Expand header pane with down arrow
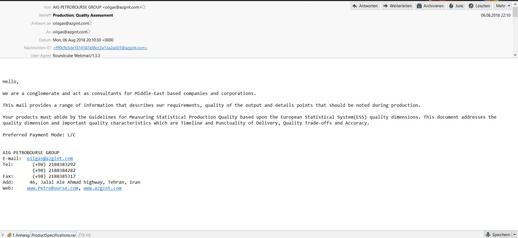 pyautogui.click(x=515, y=55)
